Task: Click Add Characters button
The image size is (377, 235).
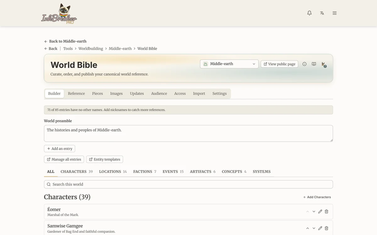Action: [x=317, y=197]
